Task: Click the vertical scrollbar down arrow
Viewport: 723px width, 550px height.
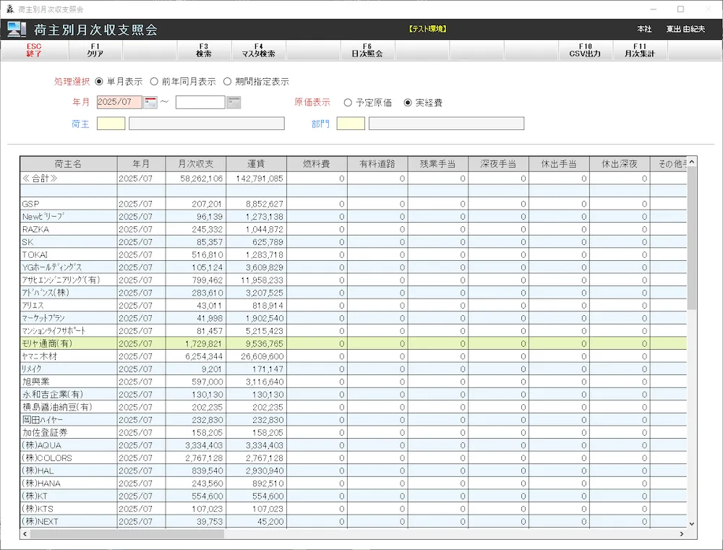Action: (x=691, y=523)
